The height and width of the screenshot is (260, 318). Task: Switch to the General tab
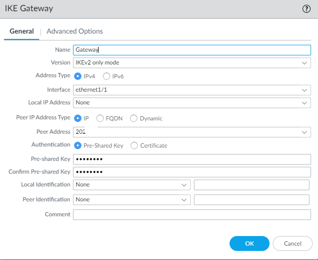click(x=22, y=31)
